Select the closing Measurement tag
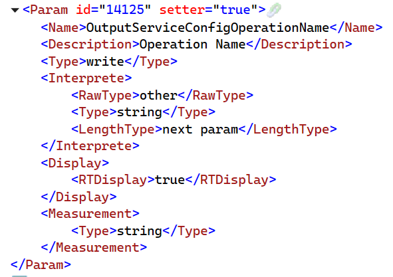This screenshot has width=393, height=277. click(94, 248)
